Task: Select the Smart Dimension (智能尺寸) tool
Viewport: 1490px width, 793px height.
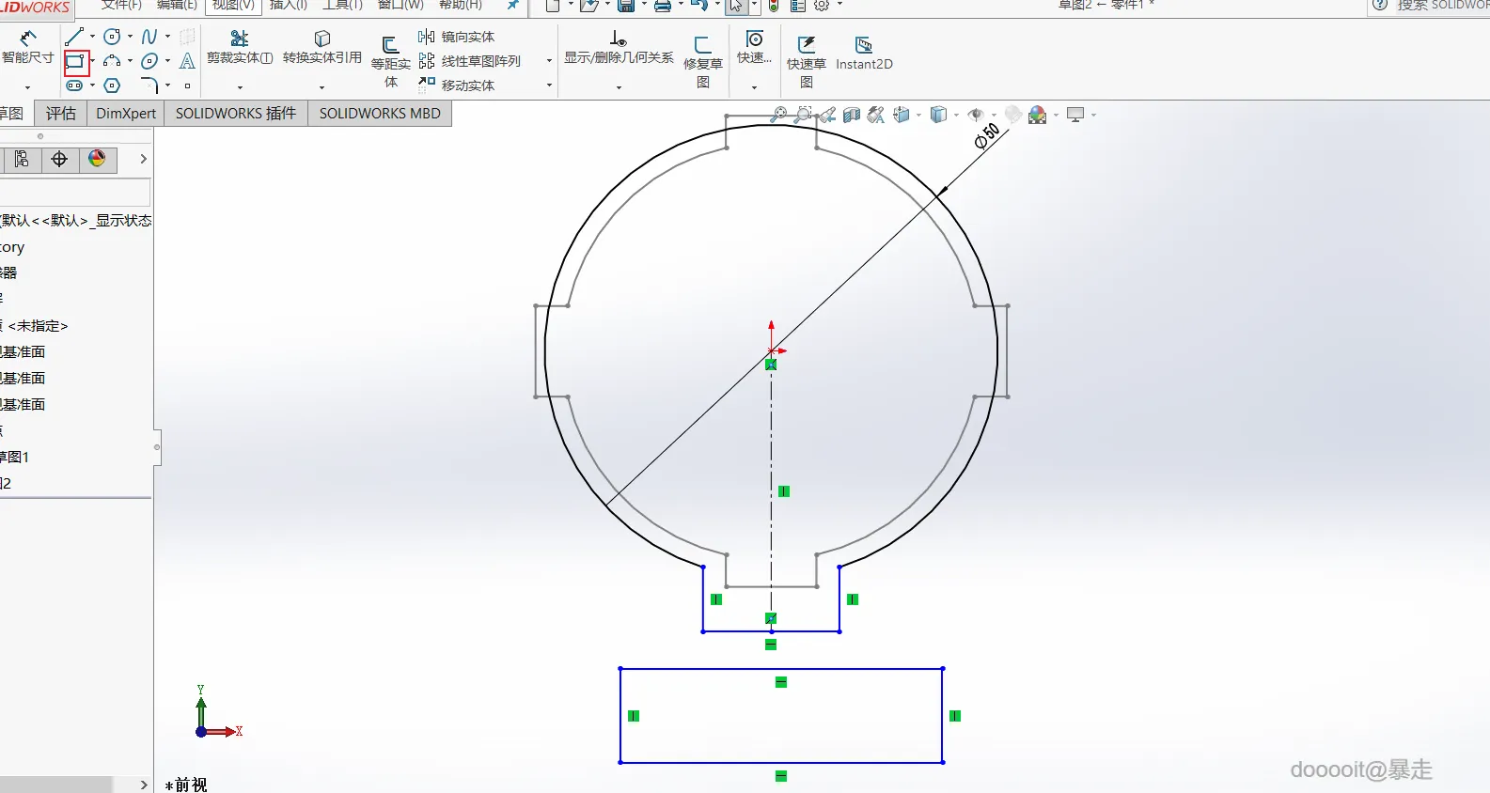Action: [x=27, y=47]
